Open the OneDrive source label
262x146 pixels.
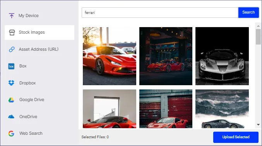point(28,117)
